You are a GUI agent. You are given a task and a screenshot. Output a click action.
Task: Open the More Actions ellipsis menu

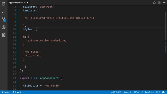coord(164,2)
